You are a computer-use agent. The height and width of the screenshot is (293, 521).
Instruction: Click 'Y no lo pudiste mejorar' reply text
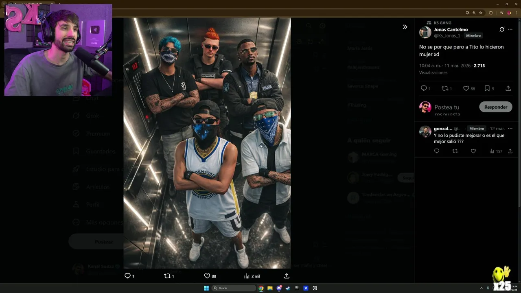tap(469, 138)
